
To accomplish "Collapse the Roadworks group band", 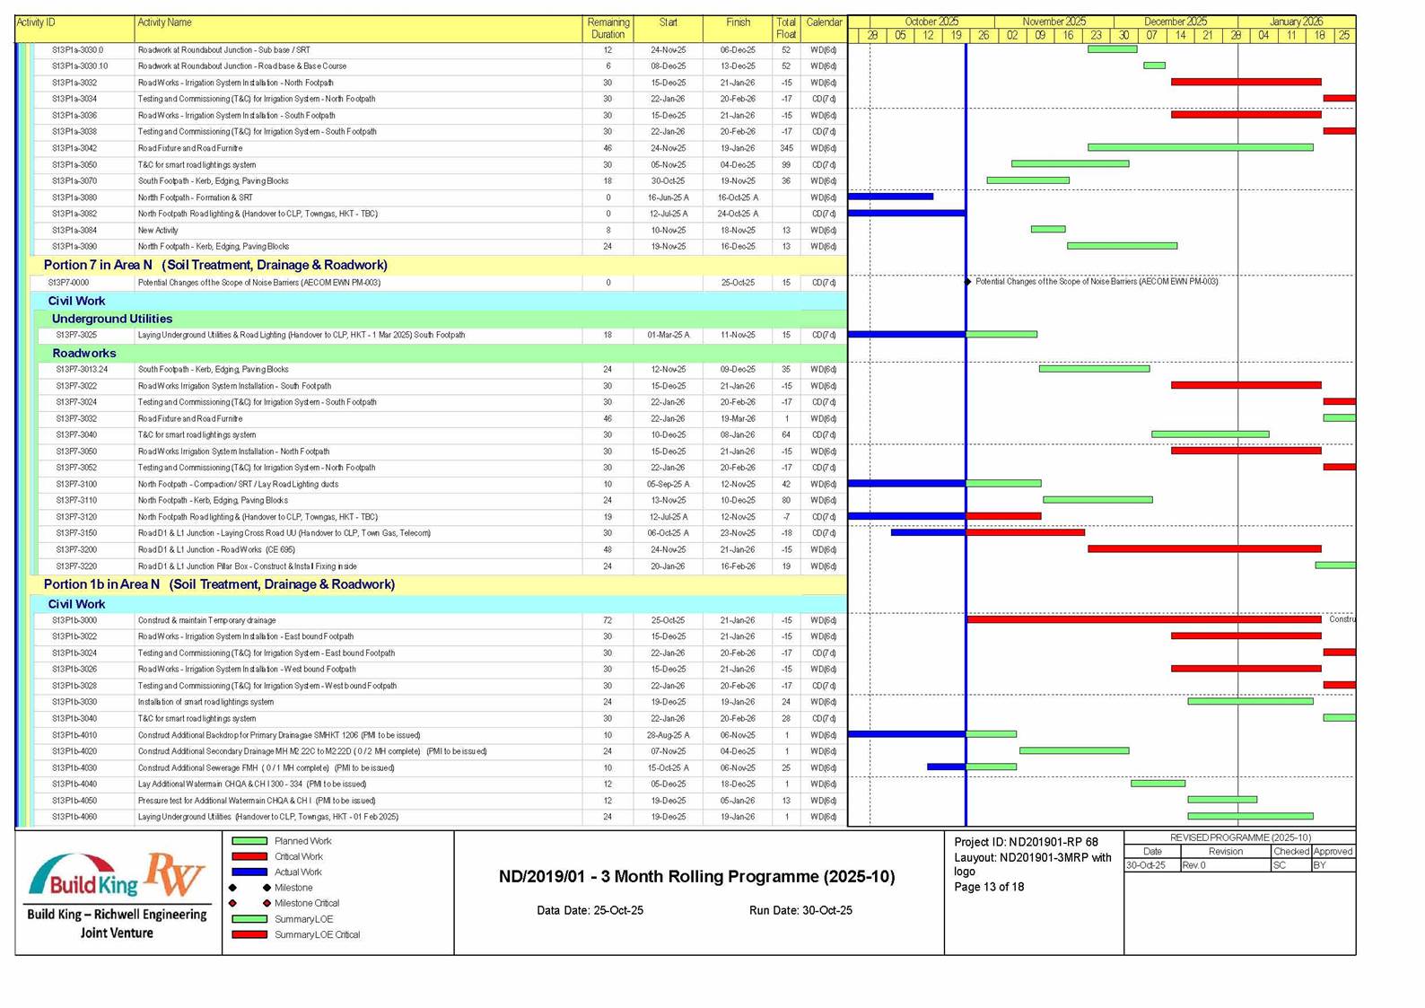I will (84, 354).
